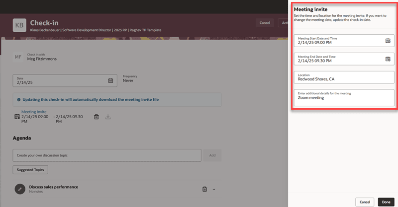The height and width of the screenshot is (207, 398).
Task: Click the meeting invite calendar icon
Action: tap(17, 117)
